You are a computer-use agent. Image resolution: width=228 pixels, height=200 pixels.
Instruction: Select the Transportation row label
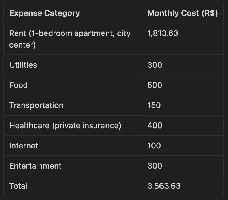point(36,105)
